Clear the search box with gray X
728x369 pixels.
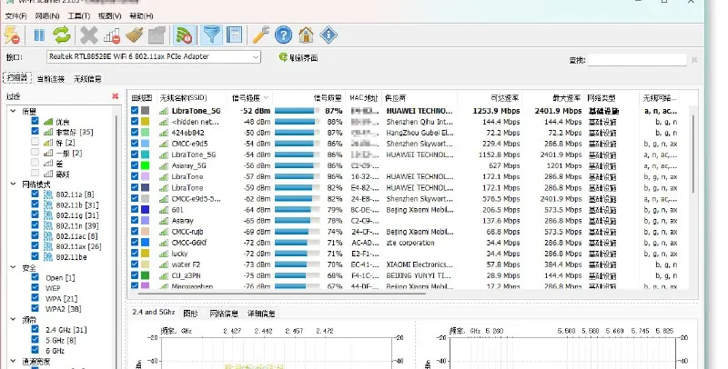(x=694, y=60)
